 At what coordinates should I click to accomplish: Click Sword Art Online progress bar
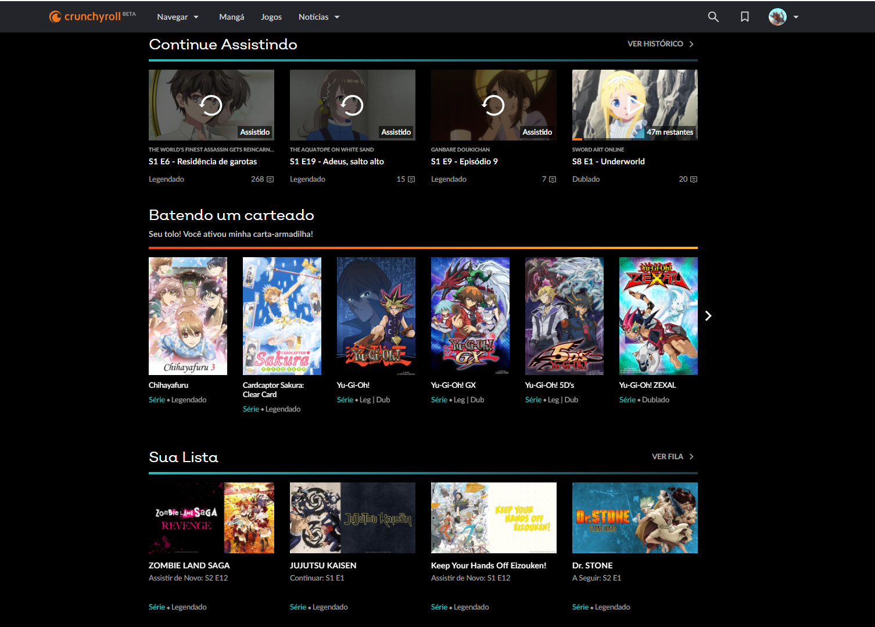[x=635, y=139]
